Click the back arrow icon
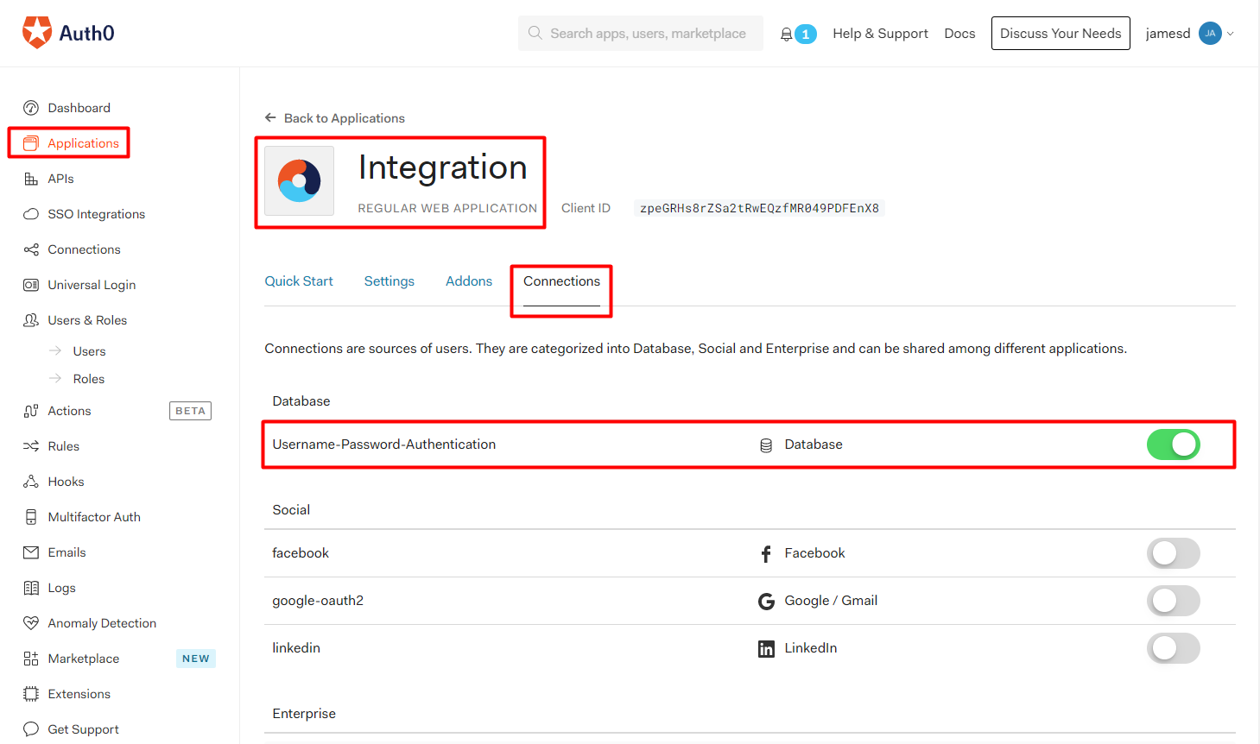This screenshot has height=744, width=1260. click(x=270, y=117)
